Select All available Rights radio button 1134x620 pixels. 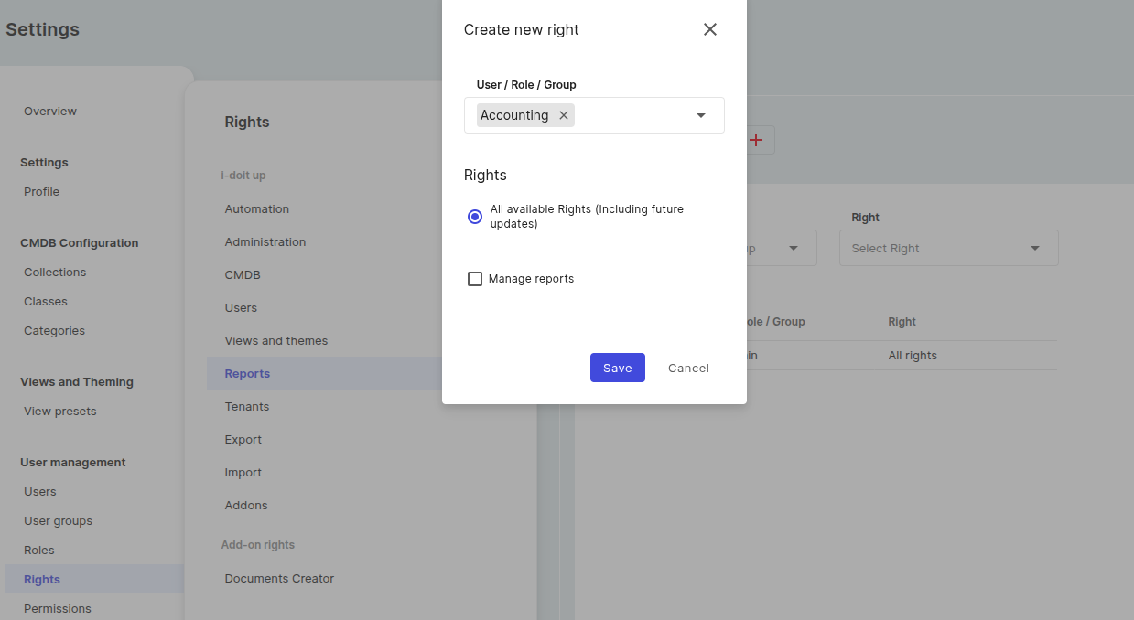pos(475,217)
